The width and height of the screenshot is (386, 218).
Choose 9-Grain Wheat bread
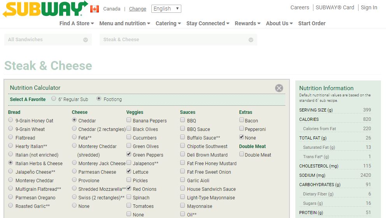click(x=11, y=129)
